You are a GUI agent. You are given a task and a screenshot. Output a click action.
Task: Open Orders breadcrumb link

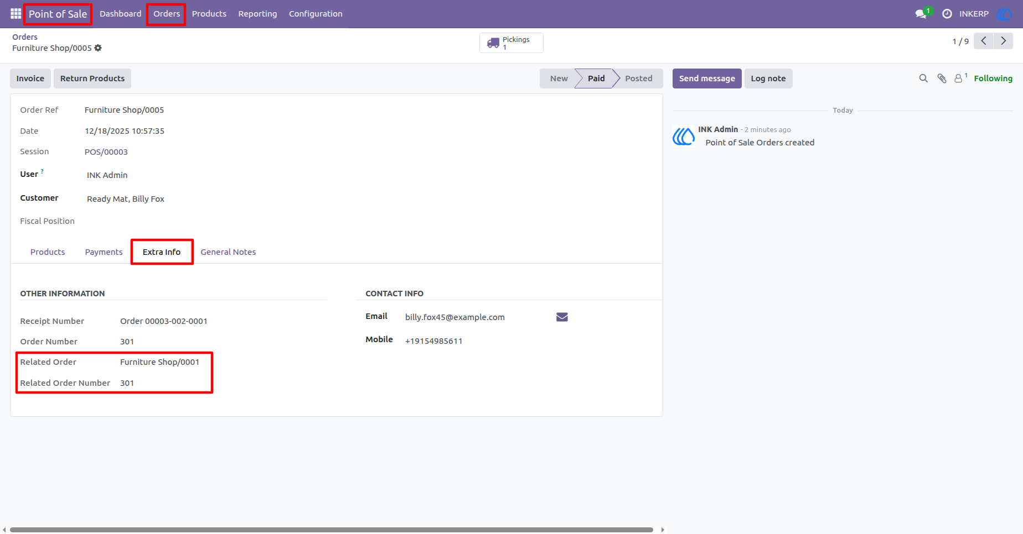coord(25,37)
